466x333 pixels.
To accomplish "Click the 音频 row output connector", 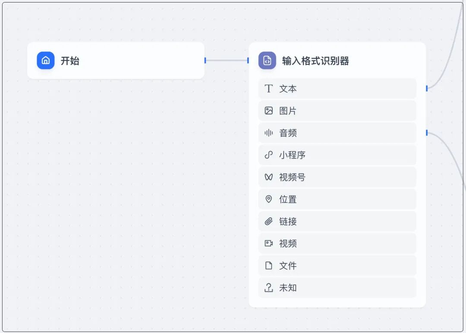I will 427,133.
